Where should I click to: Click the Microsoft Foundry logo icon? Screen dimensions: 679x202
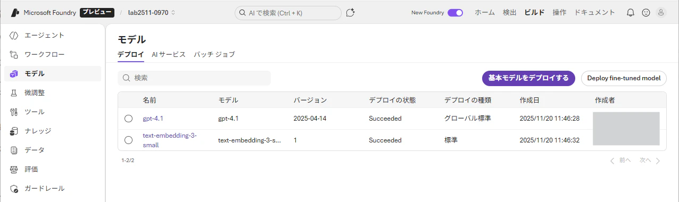click(x=14, y=12)
